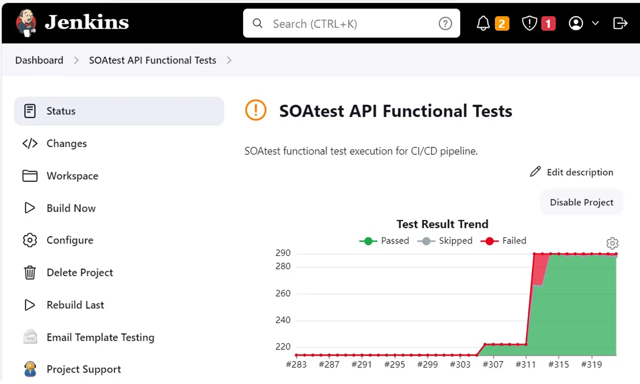Open notifications bell icon
Image resolution: width=640 pixels, height=384 pixels.
483,23
